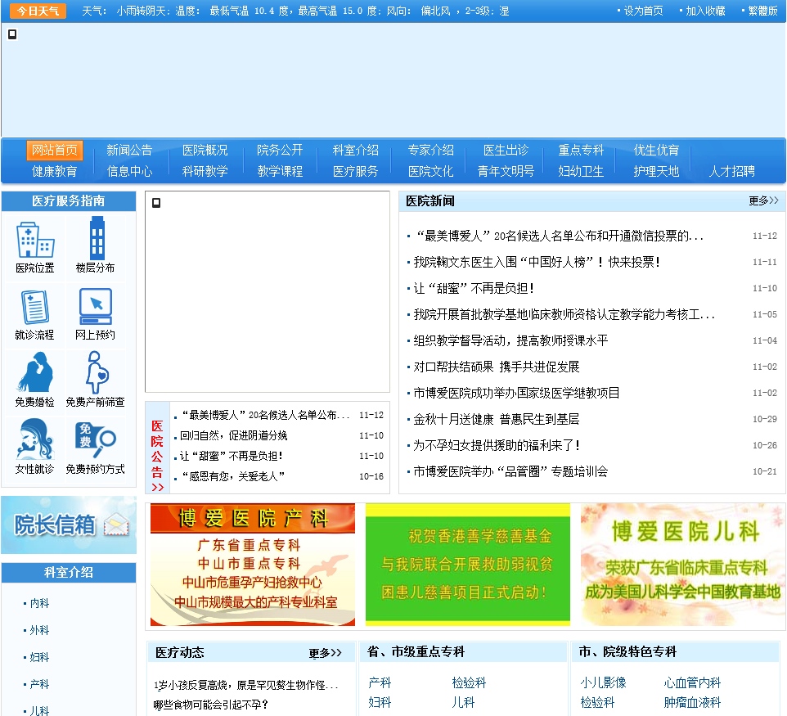Select 科室介绍 in the blue nav bar
787x716 pixels.
pyautogui.click(x=355, y=150)
